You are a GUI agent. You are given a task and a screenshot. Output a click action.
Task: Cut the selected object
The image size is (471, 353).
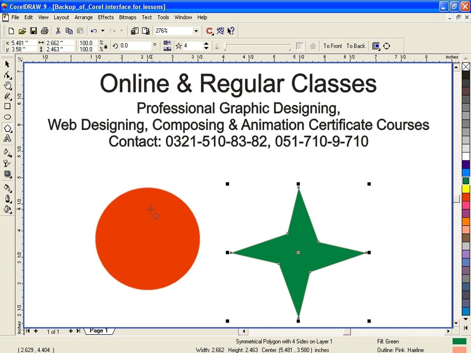58,30
